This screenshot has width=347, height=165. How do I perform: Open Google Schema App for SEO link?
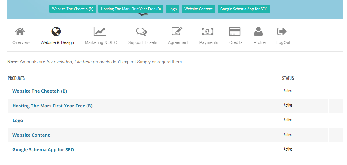point(43,150)
